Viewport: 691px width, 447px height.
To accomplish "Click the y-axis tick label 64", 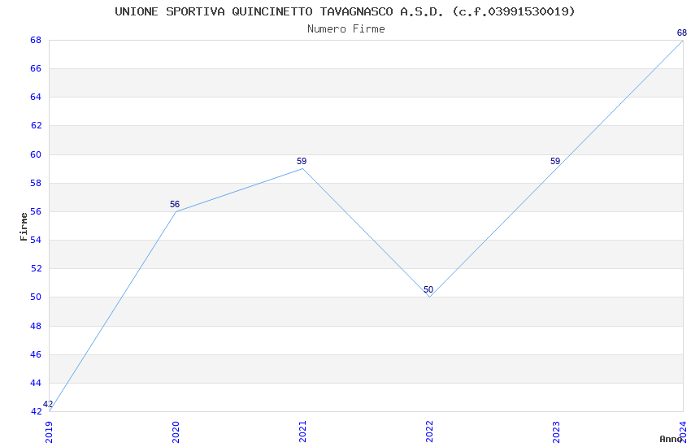I will pos(36,97).
